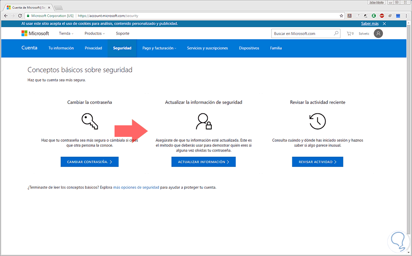Click the person-with-lock security info icon

pos(204,122)
